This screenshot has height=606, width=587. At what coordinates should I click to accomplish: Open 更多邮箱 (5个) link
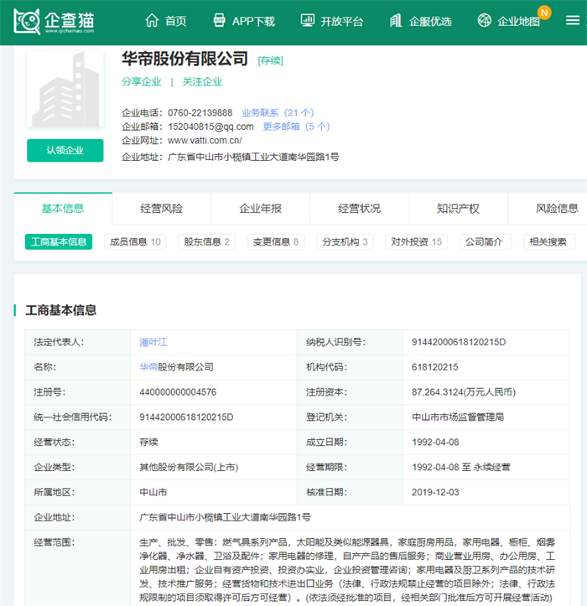[296, 127]
